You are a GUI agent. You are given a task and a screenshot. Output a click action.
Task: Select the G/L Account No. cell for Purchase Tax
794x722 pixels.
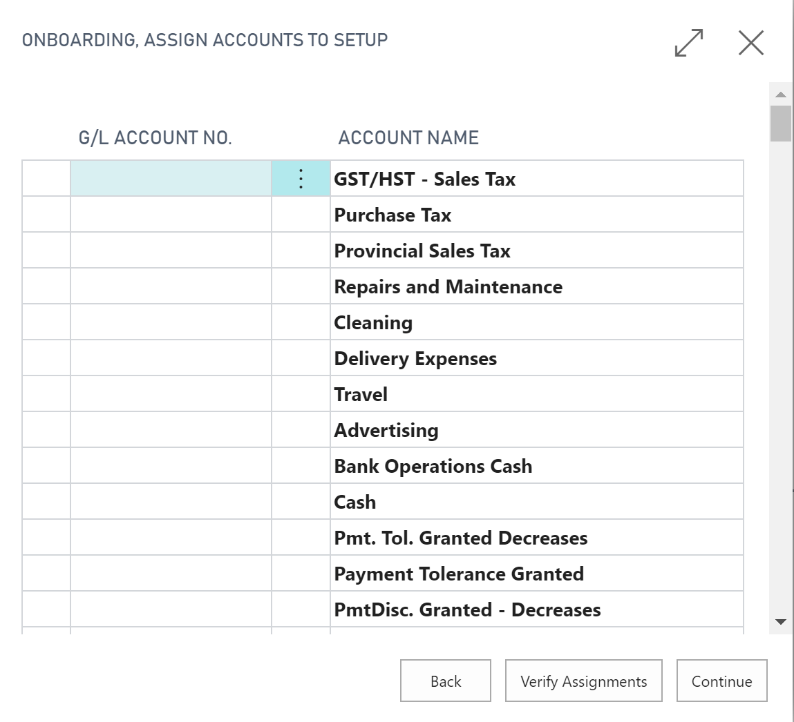coord(171,215)
